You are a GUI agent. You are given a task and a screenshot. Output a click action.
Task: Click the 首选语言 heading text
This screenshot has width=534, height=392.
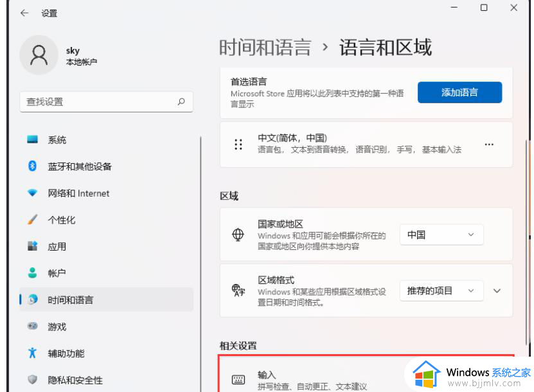[249, 82]
